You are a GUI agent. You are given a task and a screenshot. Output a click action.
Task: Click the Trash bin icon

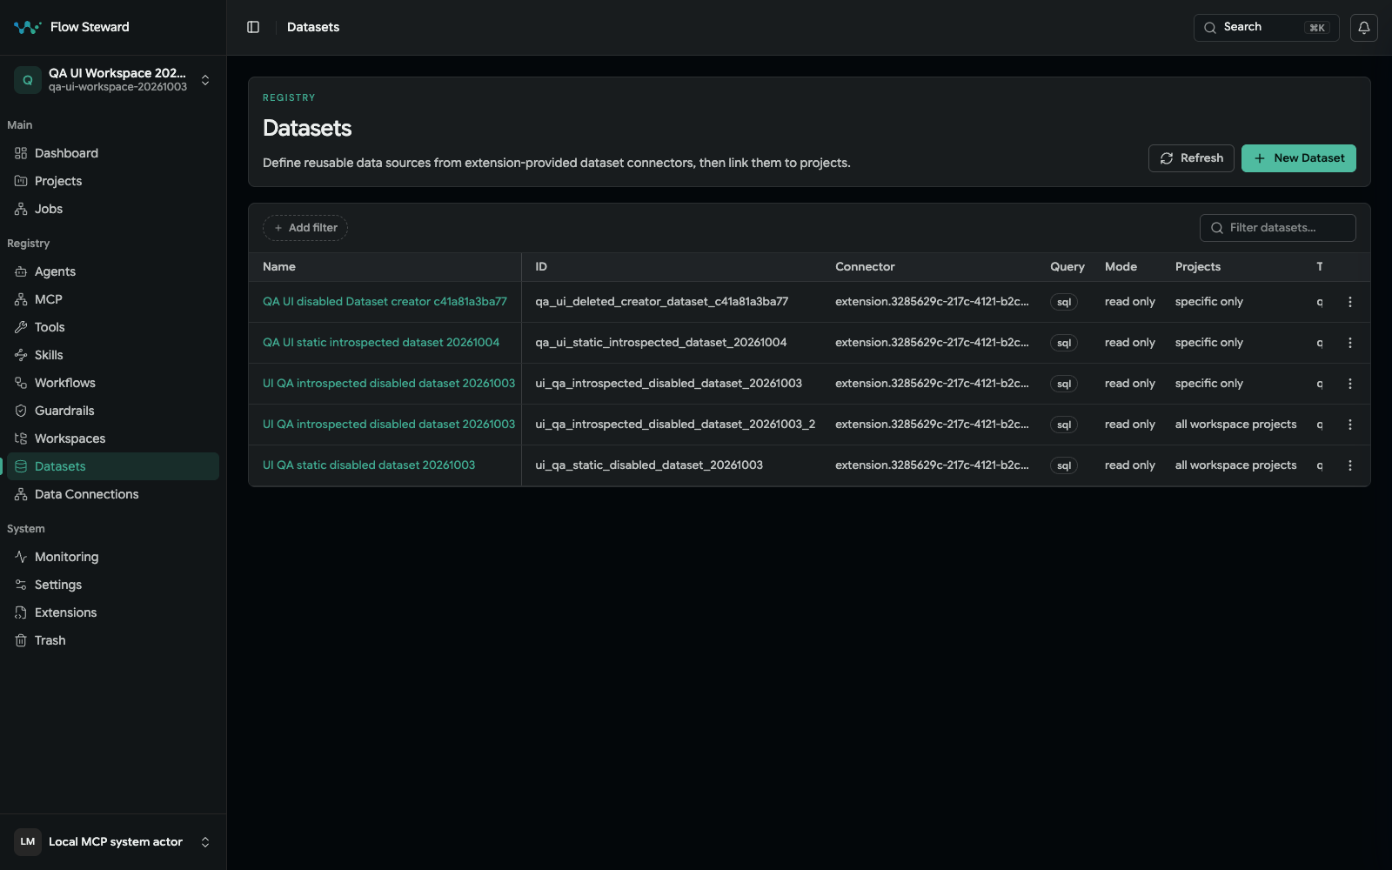tap(21, 640)
